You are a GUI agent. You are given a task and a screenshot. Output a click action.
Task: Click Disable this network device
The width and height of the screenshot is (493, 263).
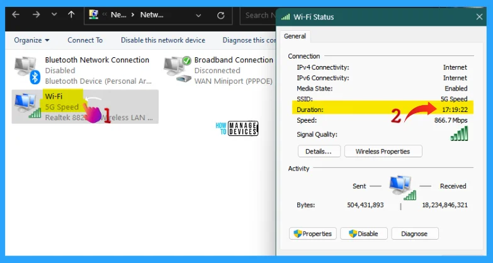(x=163, y=40)
